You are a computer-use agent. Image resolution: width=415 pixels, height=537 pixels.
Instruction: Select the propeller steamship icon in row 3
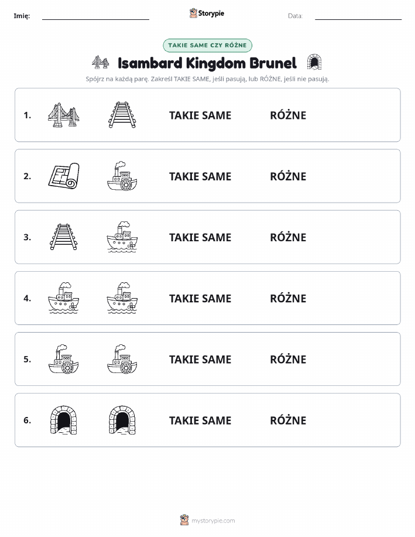pos(122,237)
